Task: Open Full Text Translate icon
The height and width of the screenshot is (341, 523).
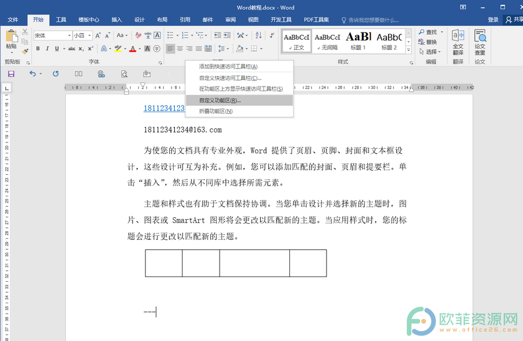Action: point(458,42)
